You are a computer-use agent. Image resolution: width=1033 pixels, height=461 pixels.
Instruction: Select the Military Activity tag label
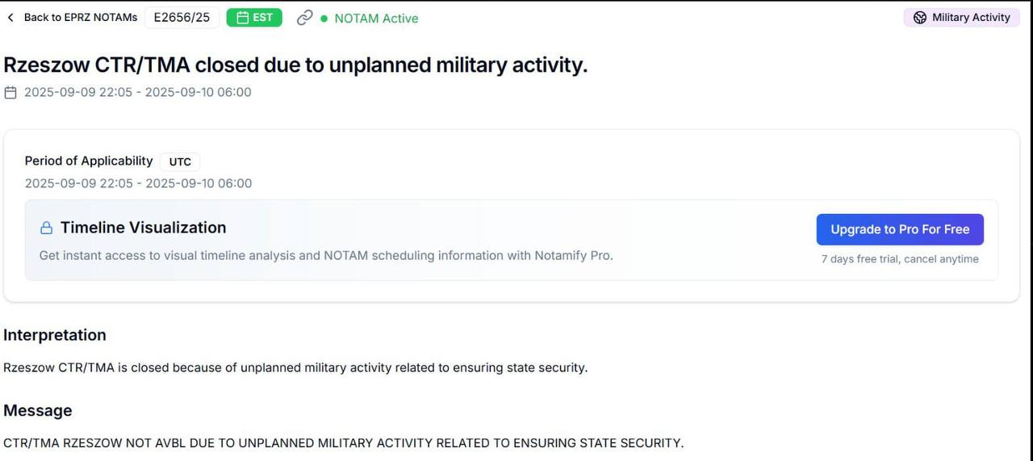(x=971, y=18)
